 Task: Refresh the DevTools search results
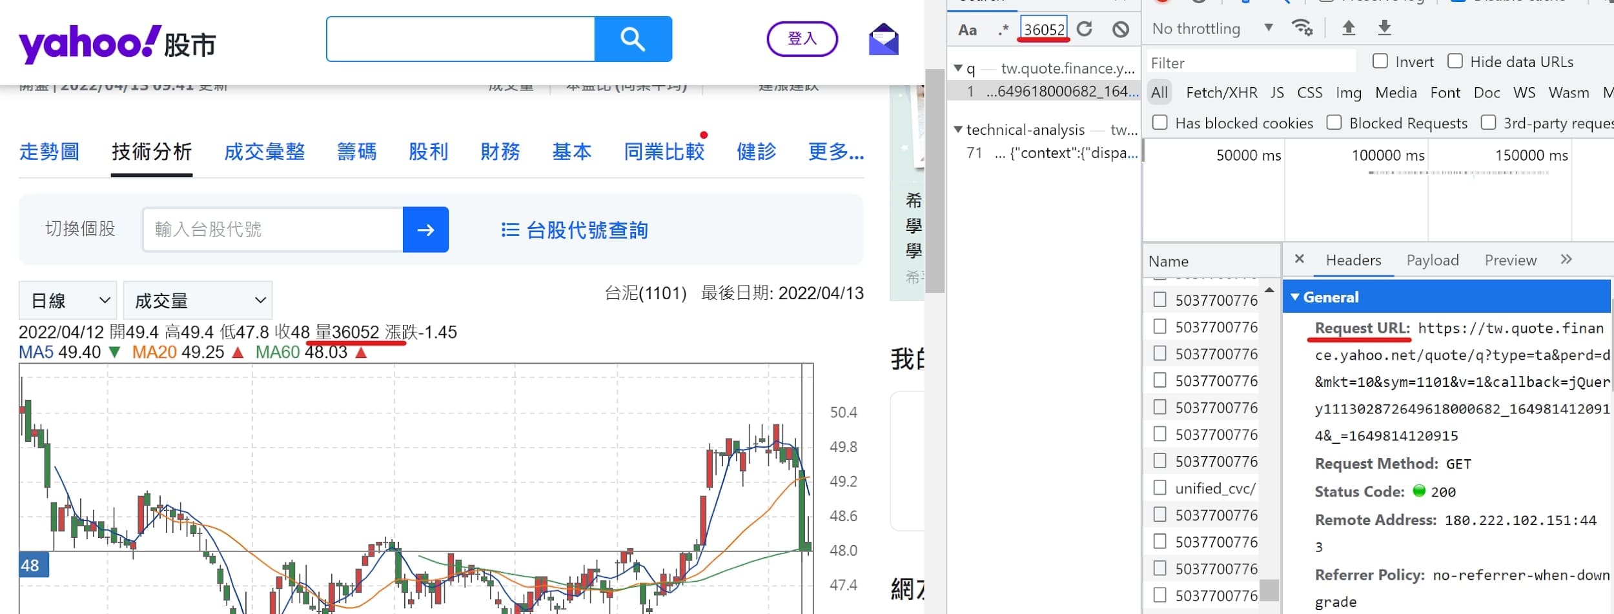pyautogui.click(x=1085, y=29)
